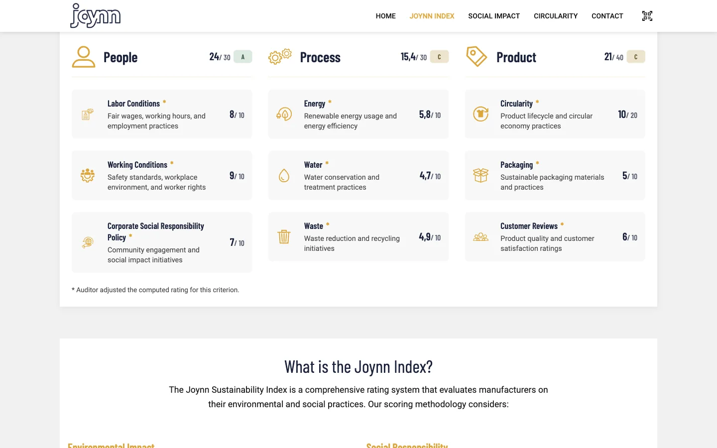
Task: Select the Joynn Index menu item
Action: 432,16
